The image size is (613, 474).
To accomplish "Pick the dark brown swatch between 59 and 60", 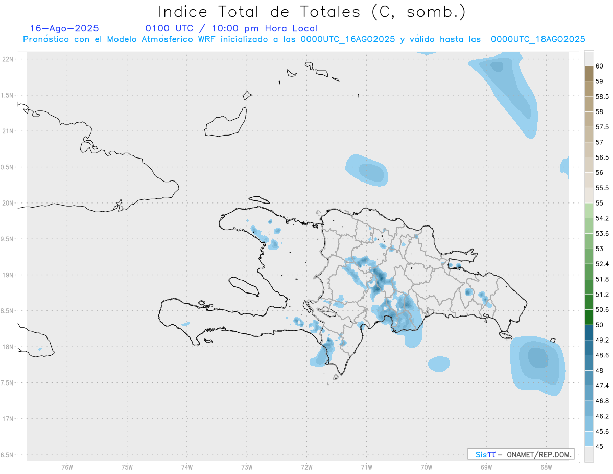I will [589, 74].
